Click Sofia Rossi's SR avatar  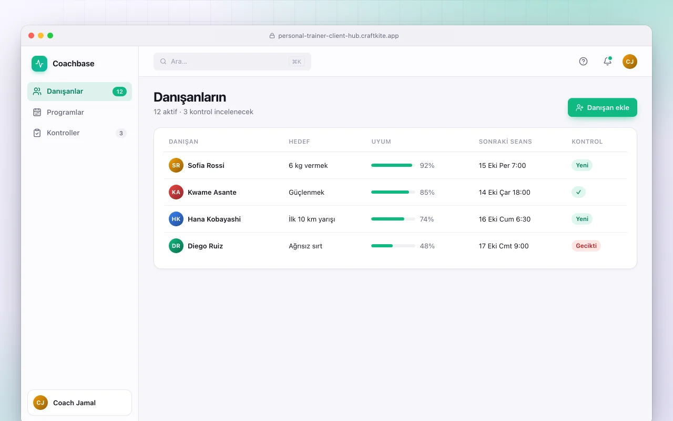point(176,165)
